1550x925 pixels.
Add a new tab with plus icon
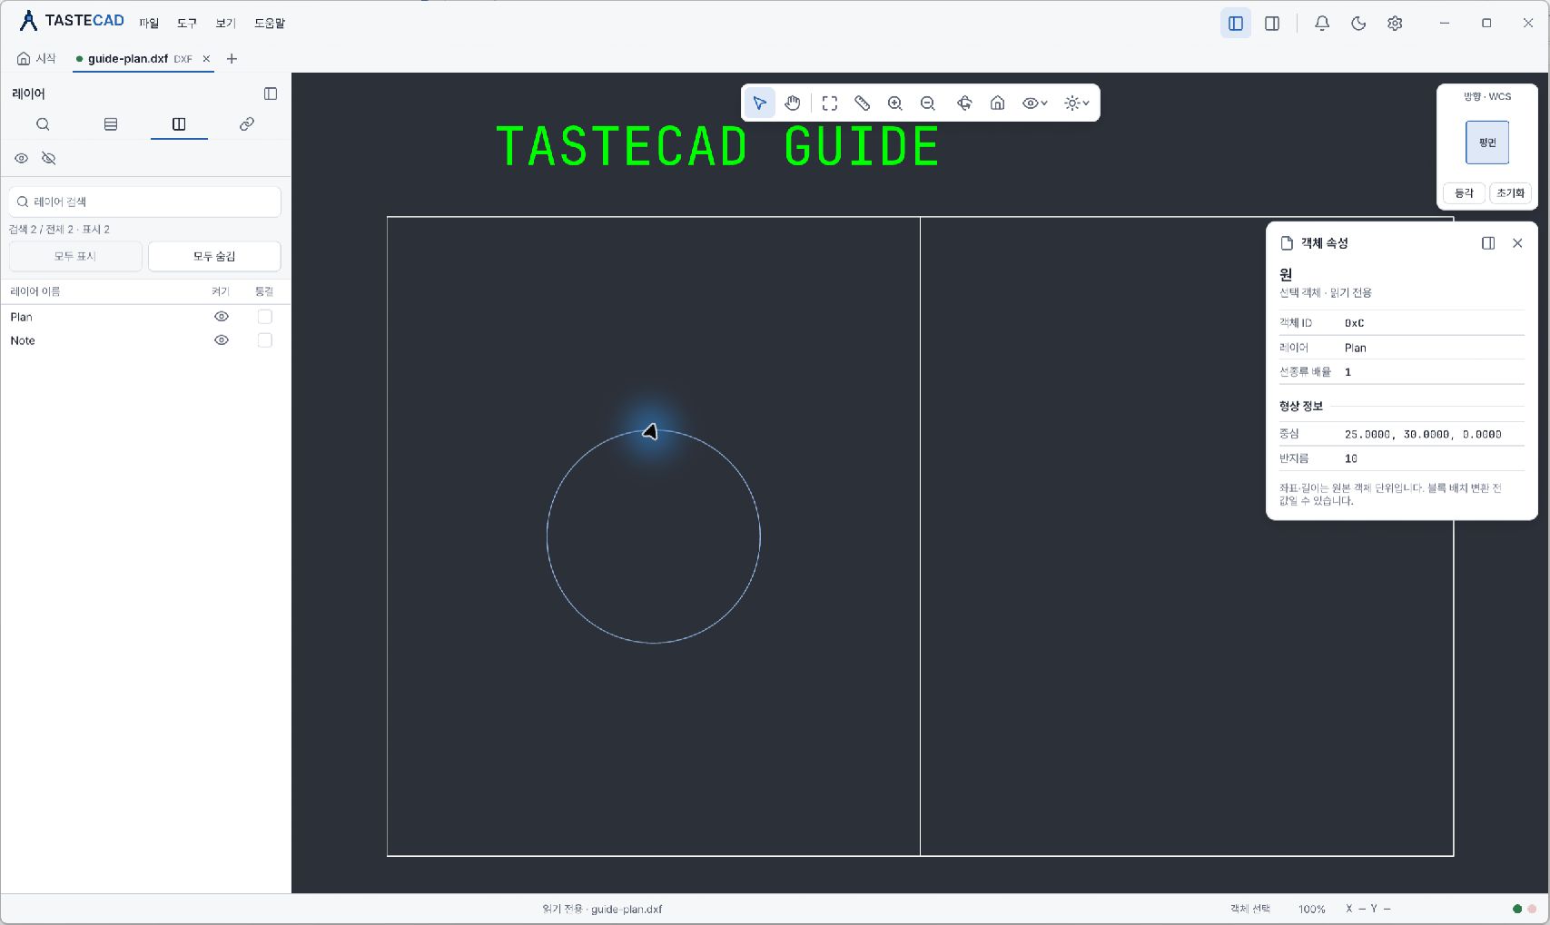(x=232, y=58)
